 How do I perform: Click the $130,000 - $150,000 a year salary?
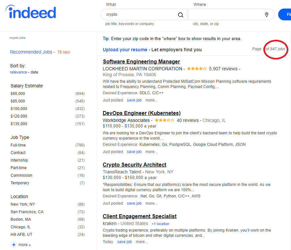(x=130, y=178)
